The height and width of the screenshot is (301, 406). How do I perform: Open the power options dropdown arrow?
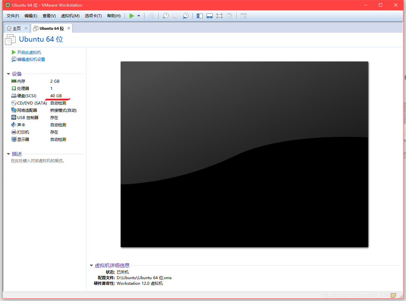(x=139, y=16)
